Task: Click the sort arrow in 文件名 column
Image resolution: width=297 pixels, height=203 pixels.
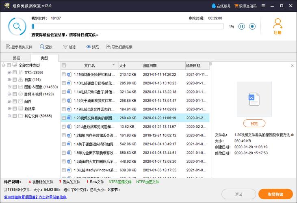Action: point(113,65)
